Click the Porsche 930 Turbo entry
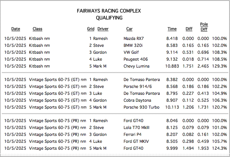Screen dimensions: 230x157 (x=142, y=107)
